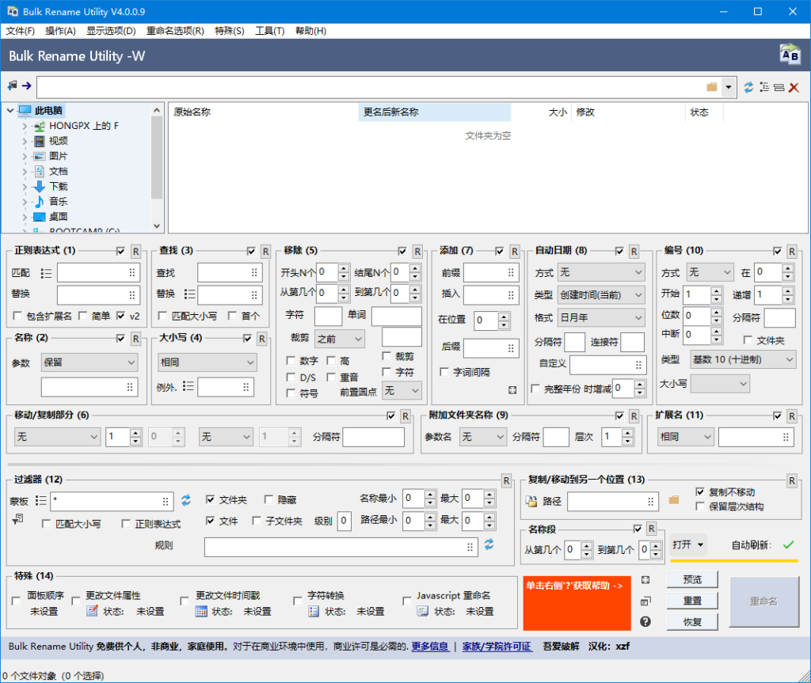811x683 pixels.
Task: Click the 更改文件属性 status icon
Action: [x=92, y=611]
